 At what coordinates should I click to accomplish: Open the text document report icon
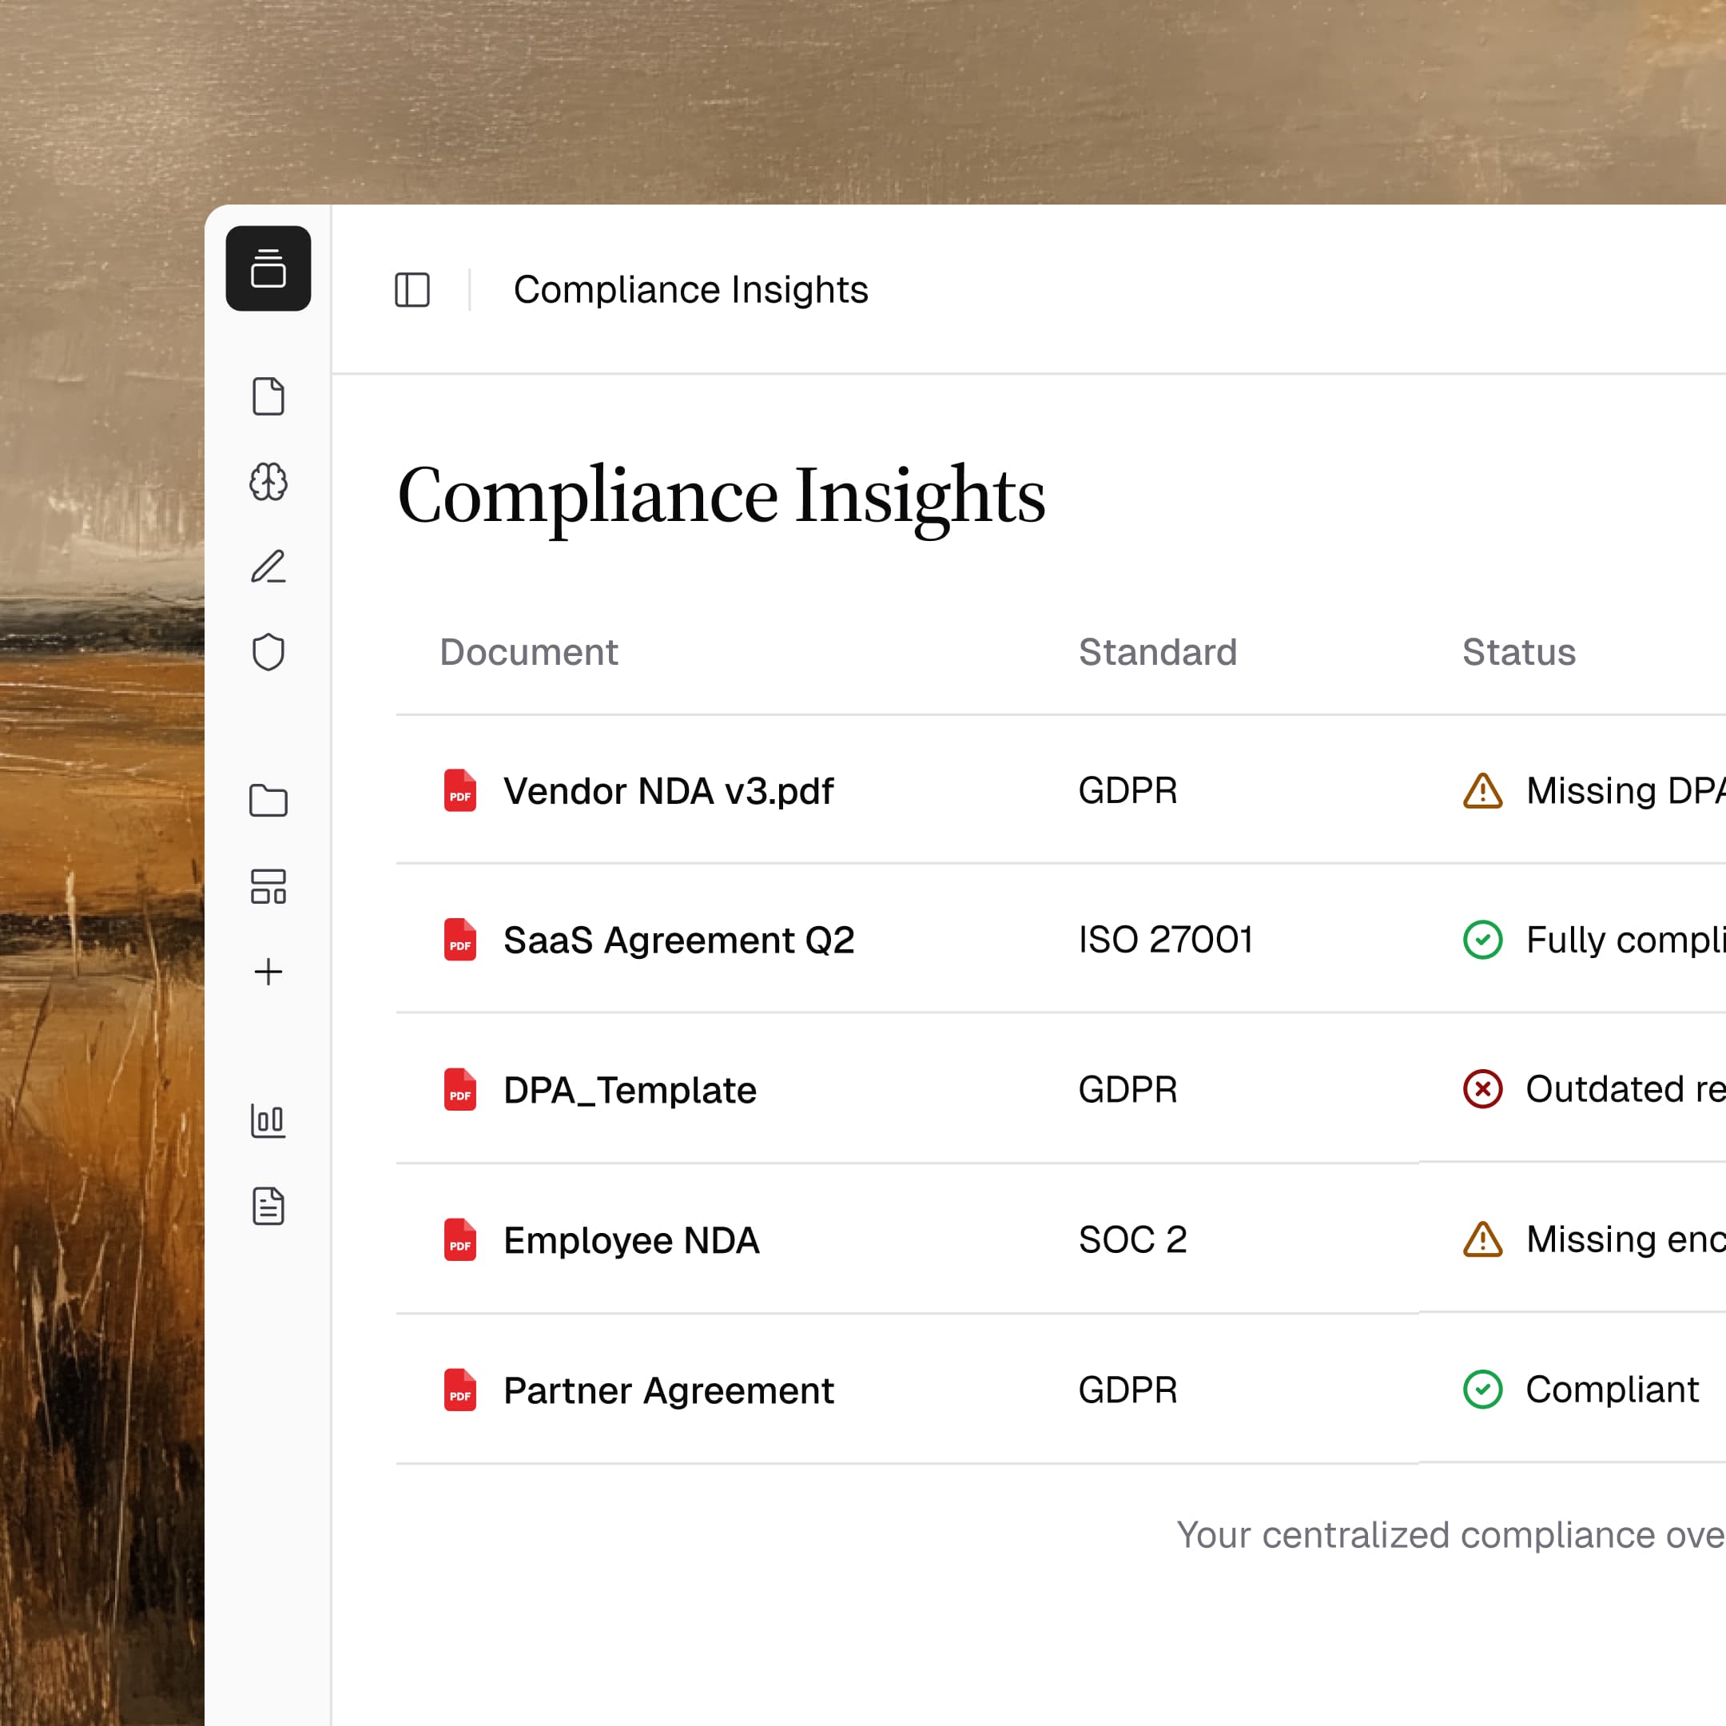[x=268, y=1206]
